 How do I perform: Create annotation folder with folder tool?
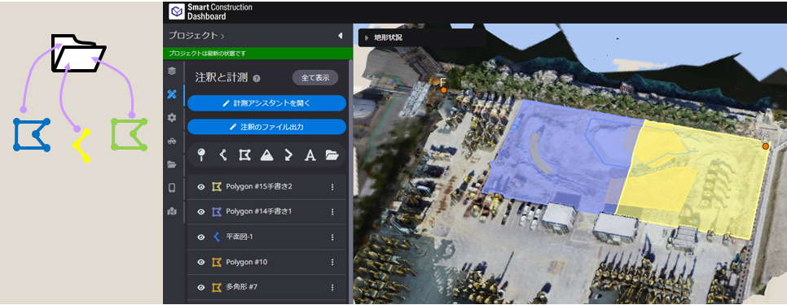[x=332, y=156]
